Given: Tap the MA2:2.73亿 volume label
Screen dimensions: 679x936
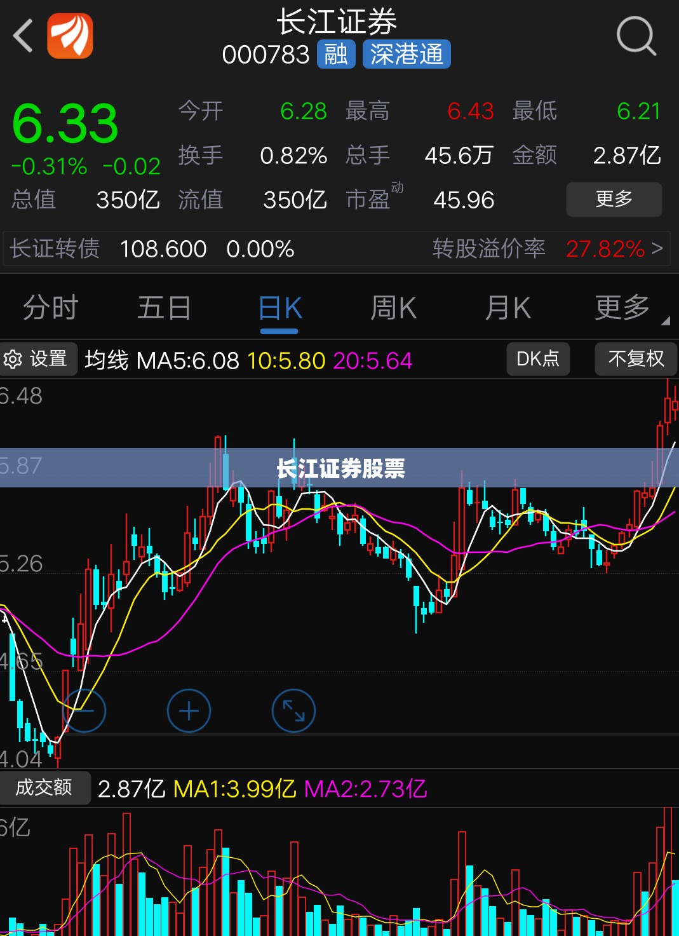Looking at the screenshot, I should (x=365, y=789).
